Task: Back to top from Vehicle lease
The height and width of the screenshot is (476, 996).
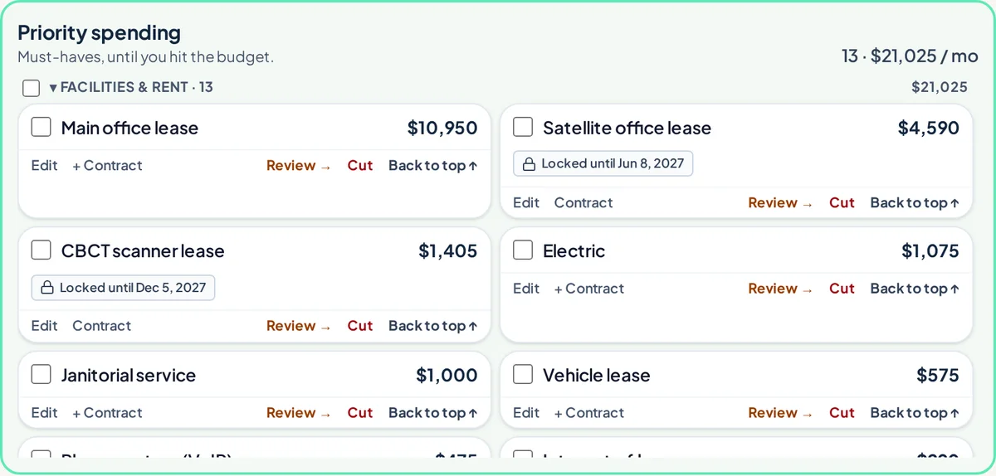Action: (915, 412)
